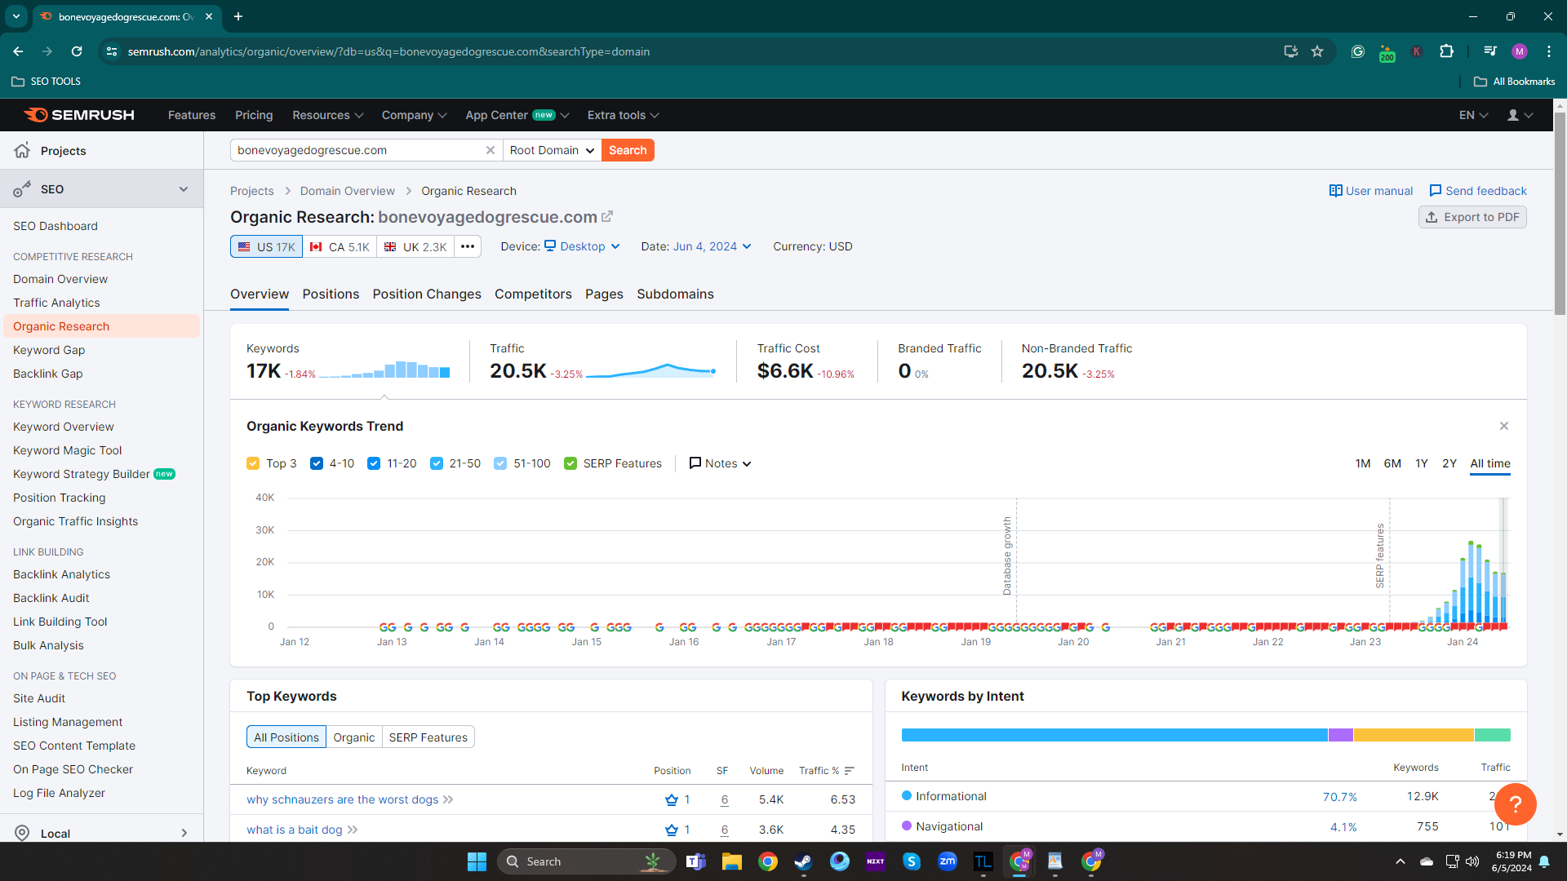The image size is (1567, 881).
Task: Click the Traffic % sort icon
Action: 850,771
